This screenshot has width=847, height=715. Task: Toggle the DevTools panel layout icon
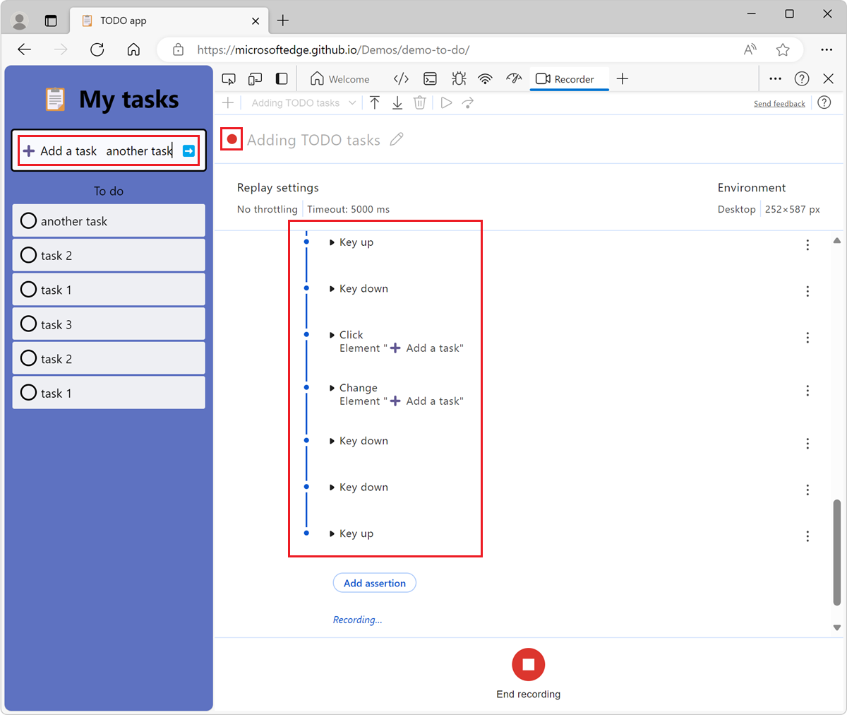pos(281,78)
